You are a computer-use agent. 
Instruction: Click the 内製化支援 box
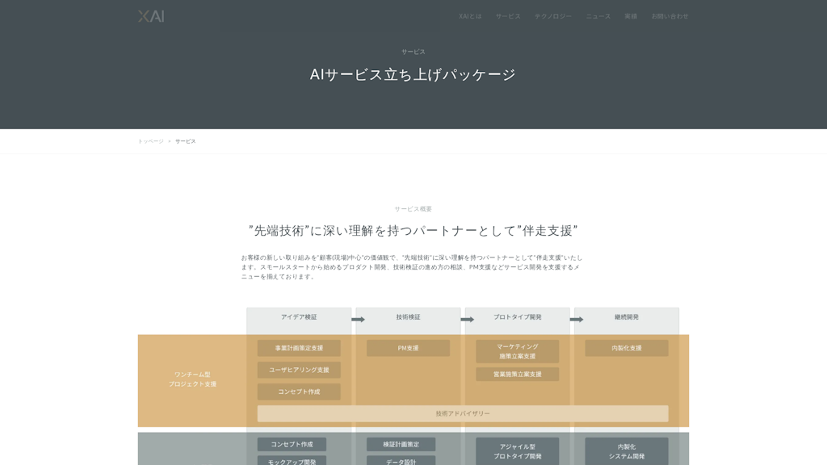pyautogui.click(x=626, y=348)
